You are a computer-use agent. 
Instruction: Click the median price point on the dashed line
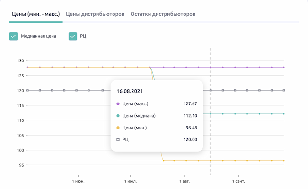point(211,114)
